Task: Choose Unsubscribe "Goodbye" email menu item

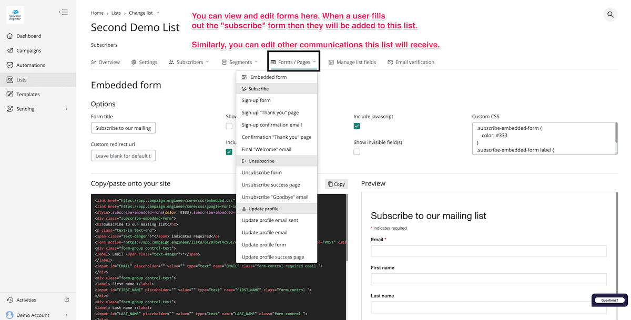Action: (x=274, y=197)
